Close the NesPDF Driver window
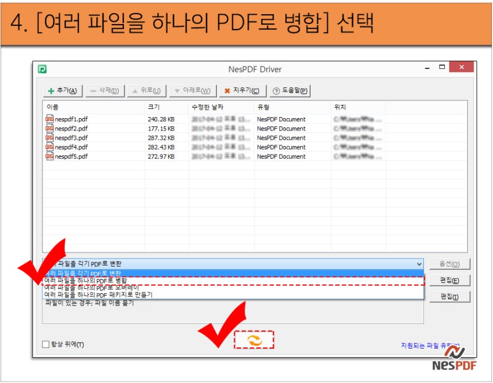The image size is (493, 383). [461, 67]
